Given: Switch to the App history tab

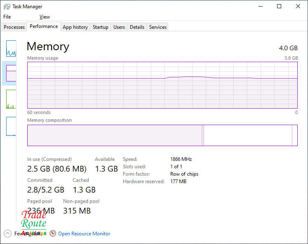Looking at the screenshot, I should [75, 27].
